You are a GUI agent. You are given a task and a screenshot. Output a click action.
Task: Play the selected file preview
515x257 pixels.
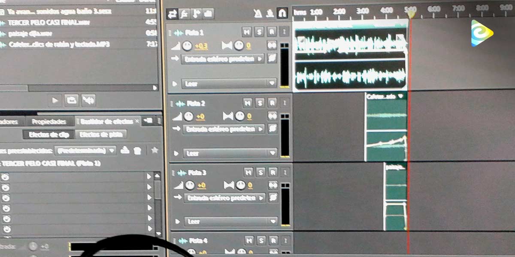click(x=55, y=100)
